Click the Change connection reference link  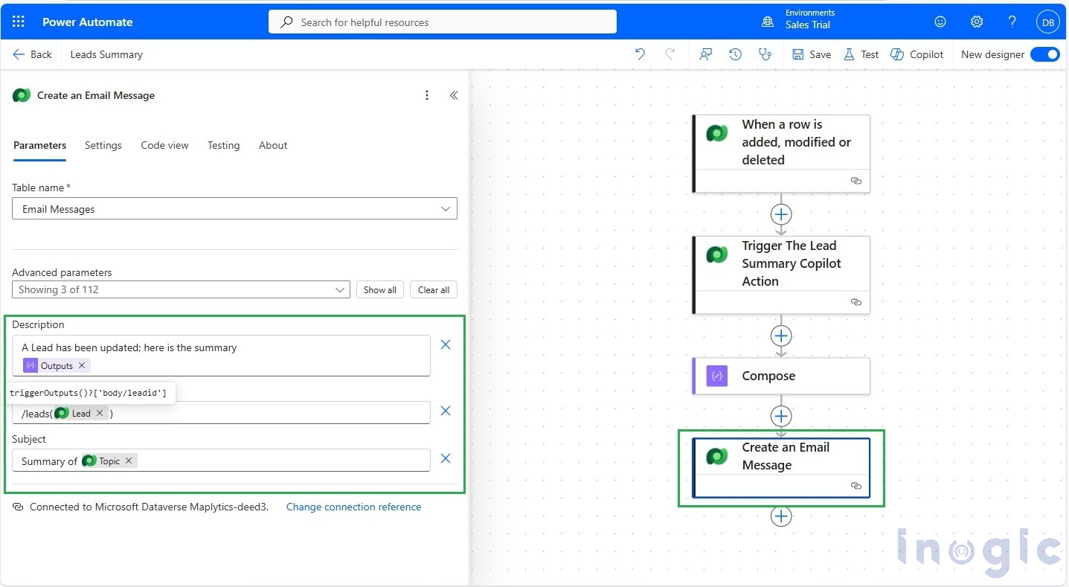tap(354, 507)
